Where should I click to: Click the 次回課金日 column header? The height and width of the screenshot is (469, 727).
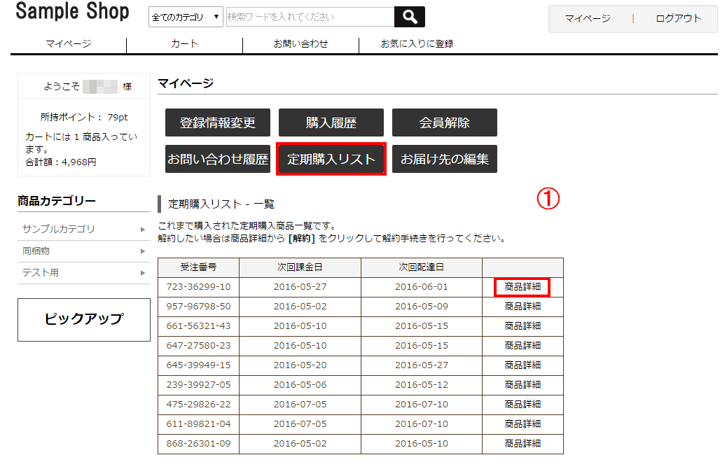pyautogui.click(x=300, y=267)
